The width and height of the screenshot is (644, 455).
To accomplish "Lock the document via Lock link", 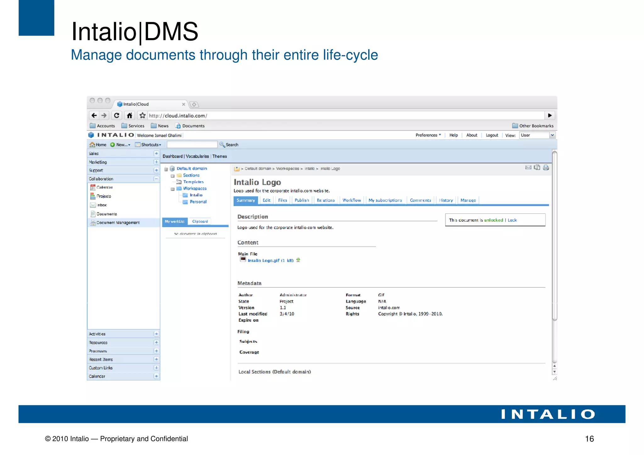I will [512, 220].
